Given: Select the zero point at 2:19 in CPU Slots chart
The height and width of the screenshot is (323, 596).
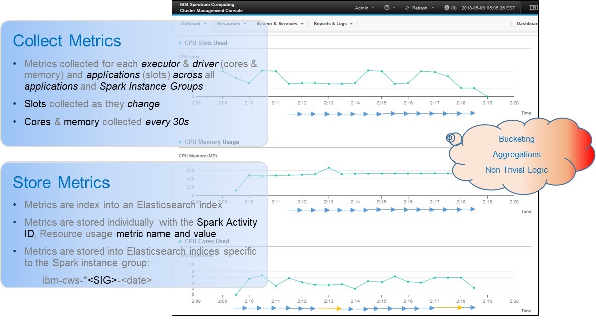Looking at the screenshot, I should (x=487, y=96).
